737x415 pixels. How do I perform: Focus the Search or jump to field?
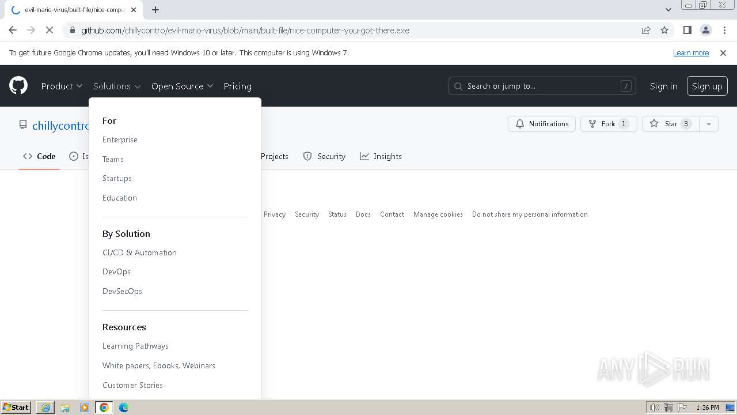pos(542,86)
